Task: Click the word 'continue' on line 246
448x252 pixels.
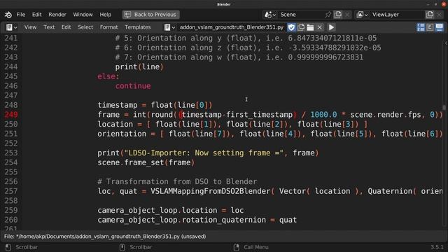Action: pos(133,86)
